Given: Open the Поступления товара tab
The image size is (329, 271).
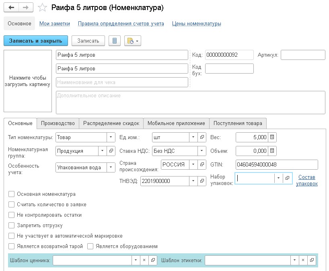Looking at the screenshot, I should pos(238,123).
